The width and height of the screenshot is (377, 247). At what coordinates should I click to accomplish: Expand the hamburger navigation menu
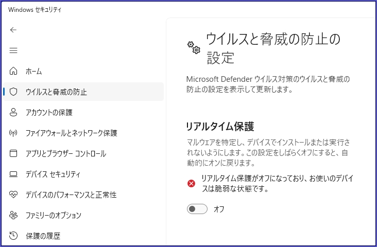click(x=13, y=50)
